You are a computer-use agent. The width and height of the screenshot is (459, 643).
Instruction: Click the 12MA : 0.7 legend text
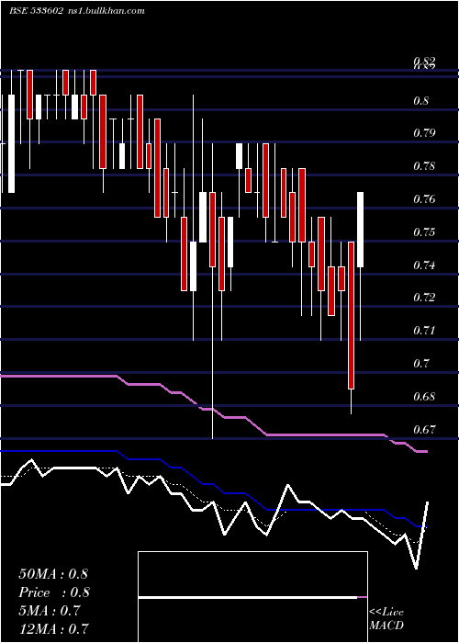[53, 629]
